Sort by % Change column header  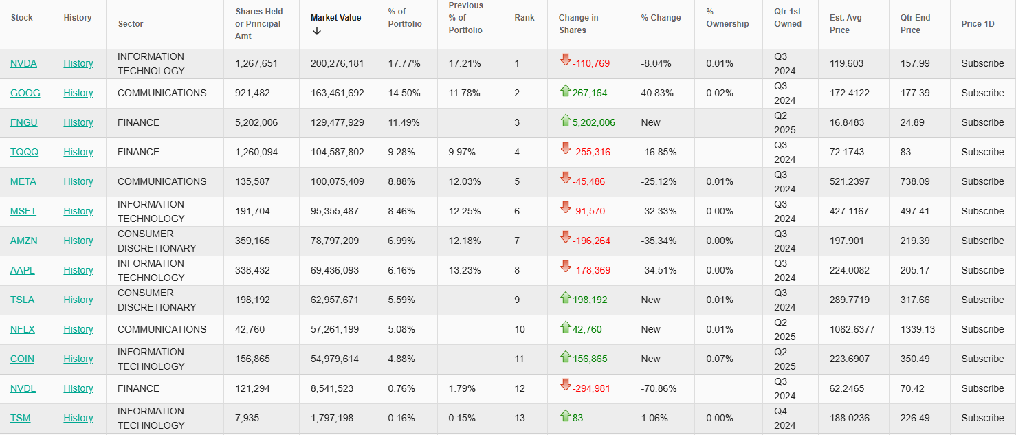coord(661,18)
